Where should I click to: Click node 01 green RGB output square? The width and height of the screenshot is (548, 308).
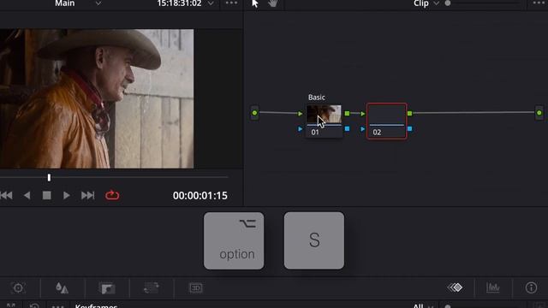(x=347, y=114)
